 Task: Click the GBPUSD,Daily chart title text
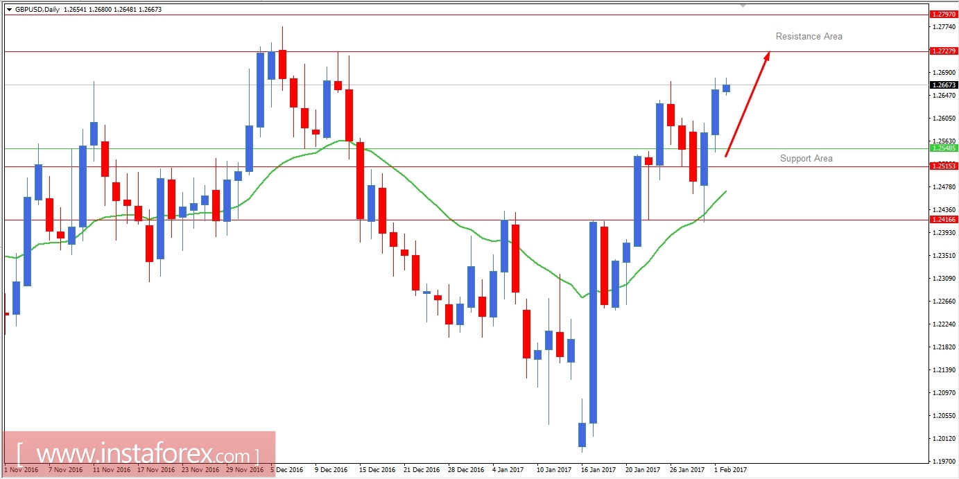35,8
